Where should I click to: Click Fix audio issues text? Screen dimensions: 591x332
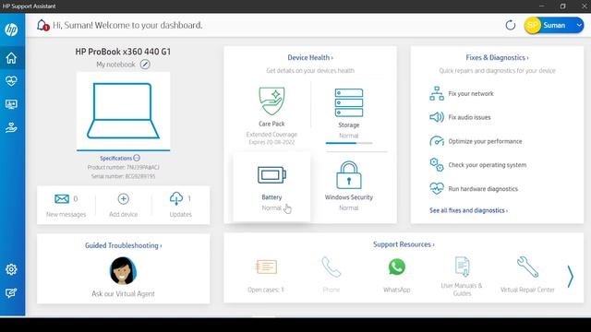(x=469, y=117)
